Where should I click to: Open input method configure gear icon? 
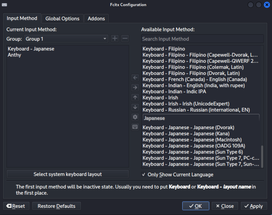pos(135,117)
